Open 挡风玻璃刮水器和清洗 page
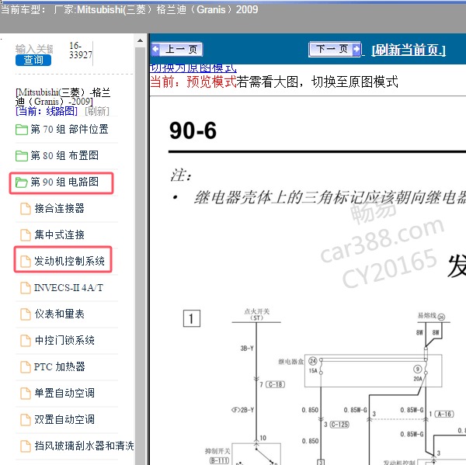This screenshot has width=466, height=465. click(84, 446)
